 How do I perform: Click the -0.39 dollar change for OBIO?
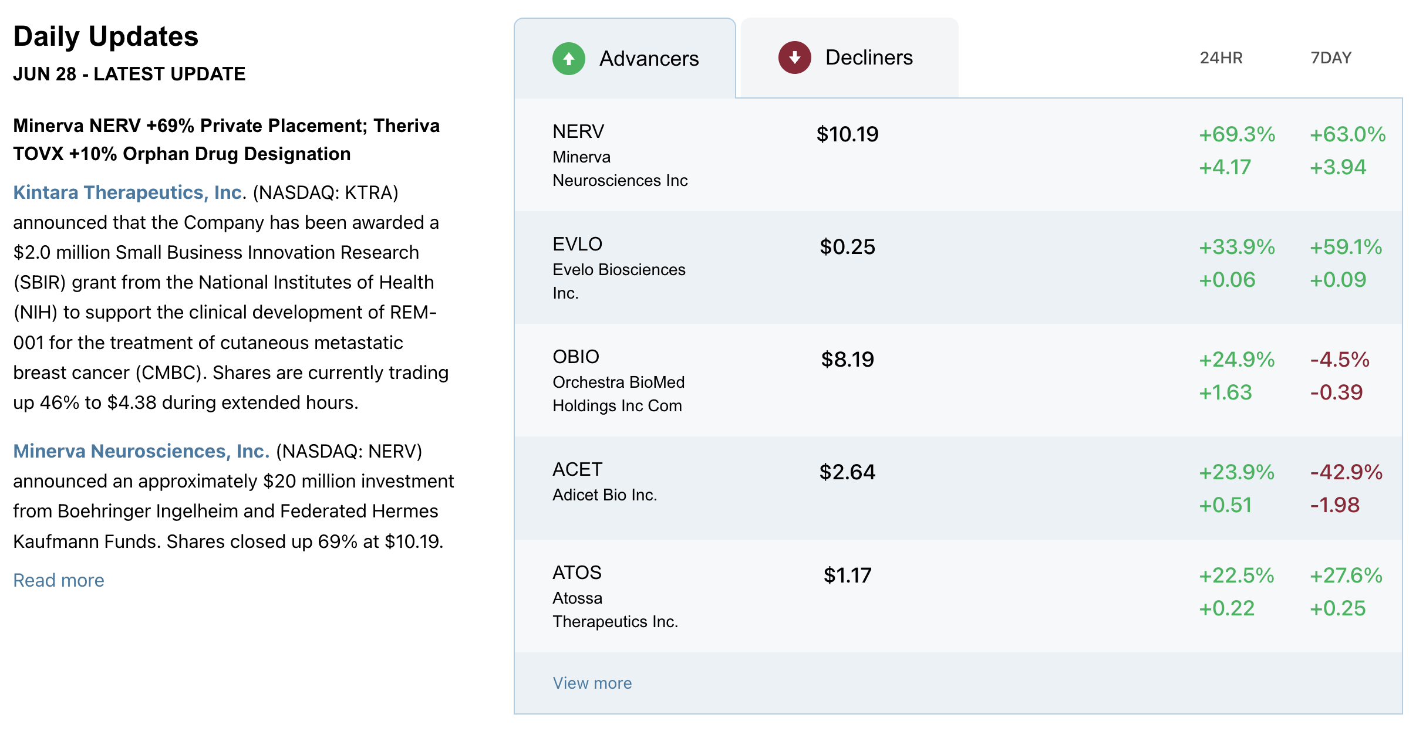[1336, 392]
